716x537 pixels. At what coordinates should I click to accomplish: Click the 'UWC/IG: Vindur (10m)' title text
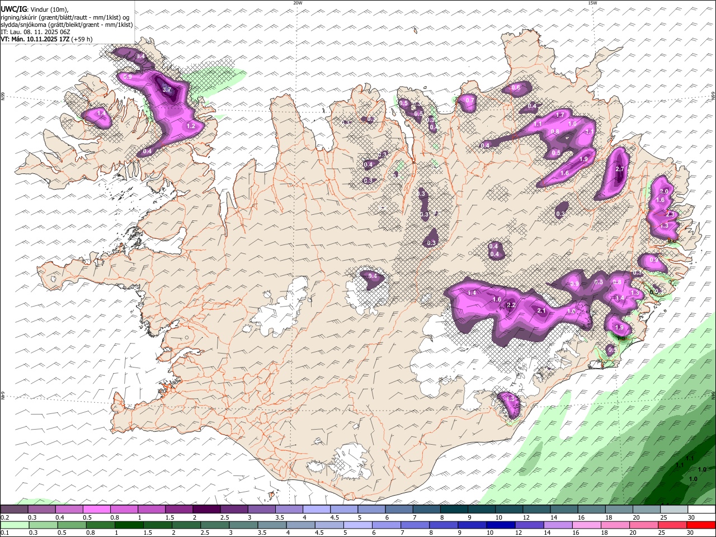34,10
